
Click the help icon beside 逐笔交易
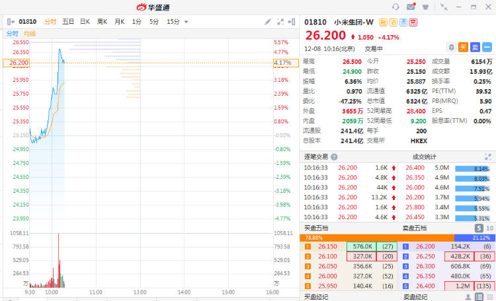point(334,157)
